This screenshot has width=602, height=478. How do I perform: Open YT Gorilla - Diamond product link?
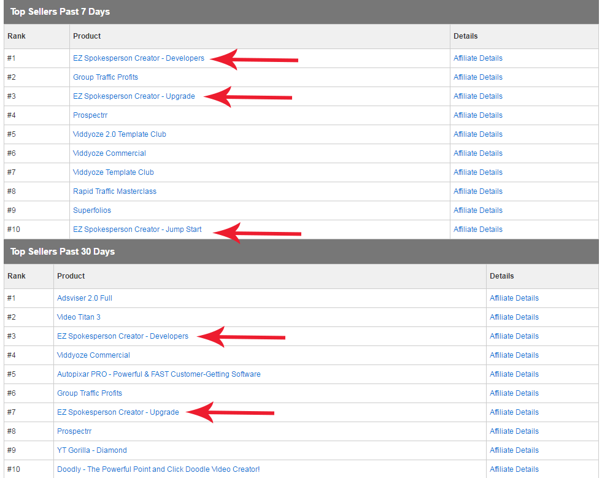click(x=92, y=450)
